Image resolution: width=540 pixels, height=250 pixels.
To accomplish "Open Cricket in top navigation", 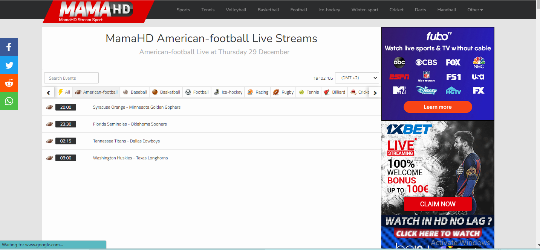I will [x=396, y=10].
